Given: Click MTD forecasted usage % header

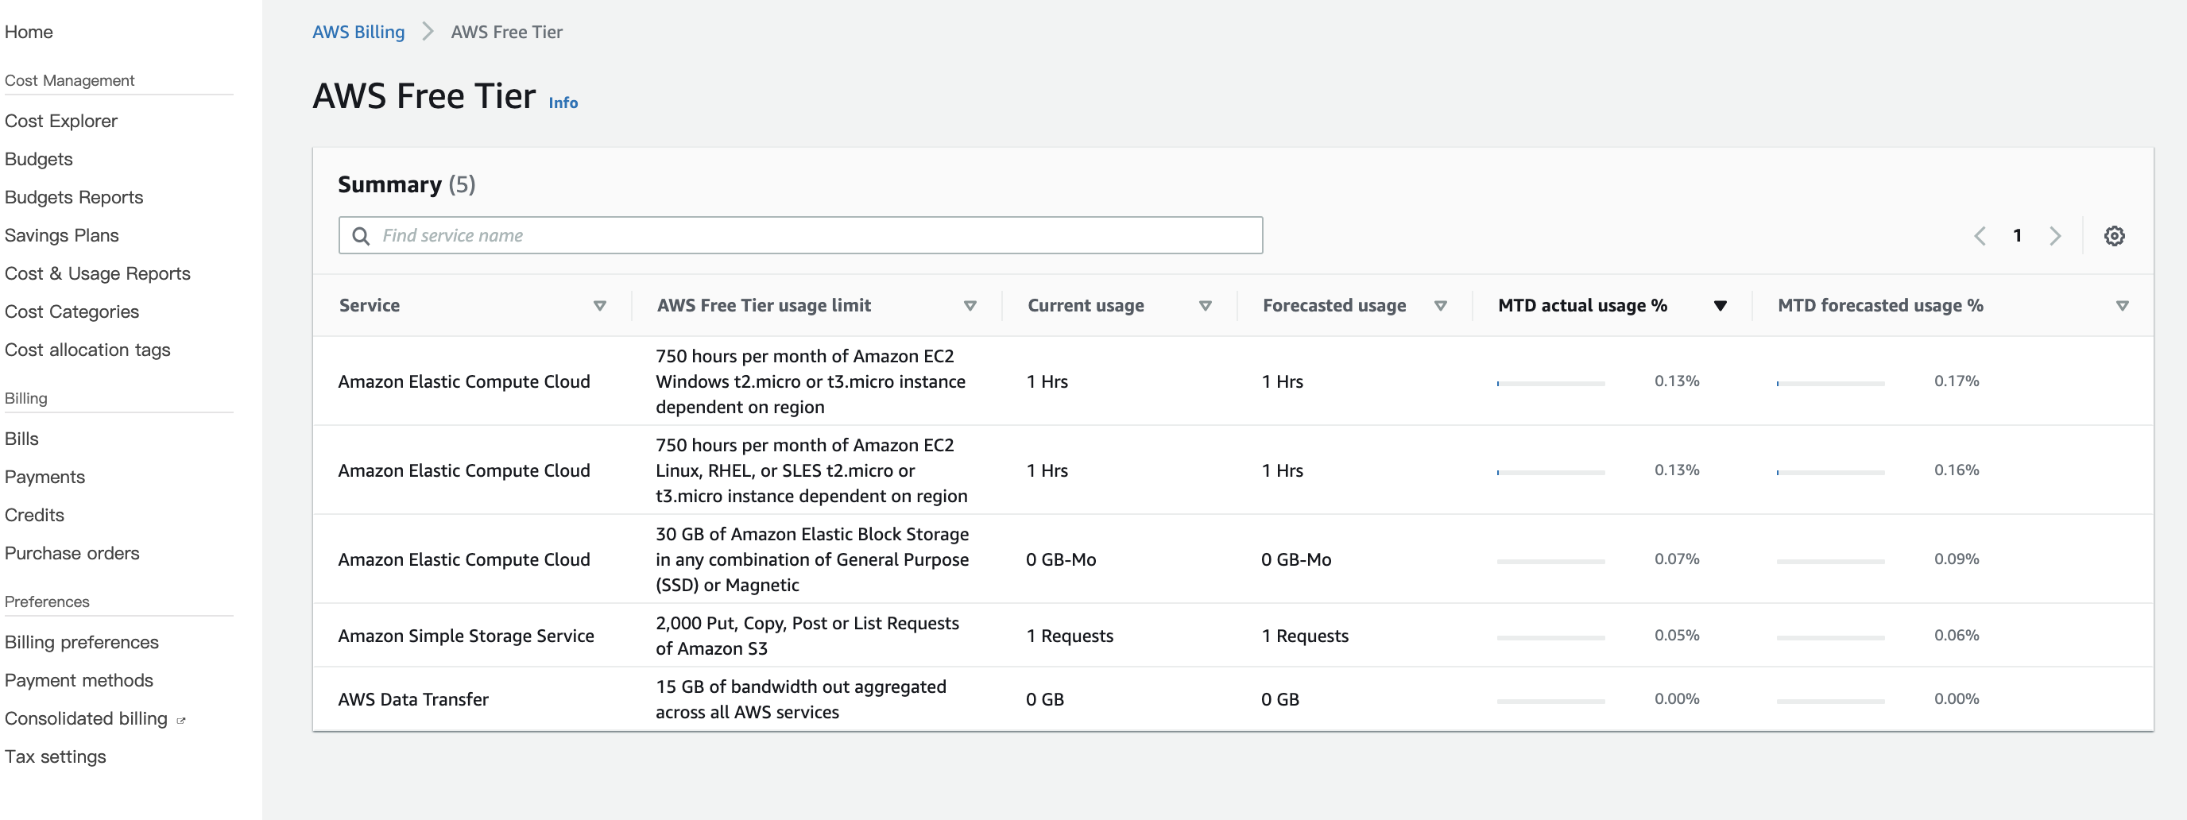Looking at the screenshot, I should pyautogui.click(x=1880, y=306).
